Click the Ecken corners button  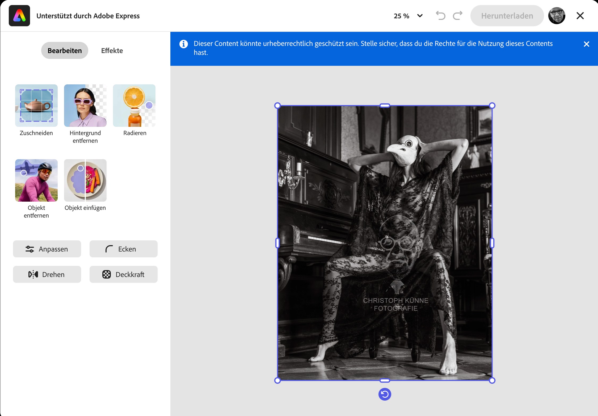123,249
